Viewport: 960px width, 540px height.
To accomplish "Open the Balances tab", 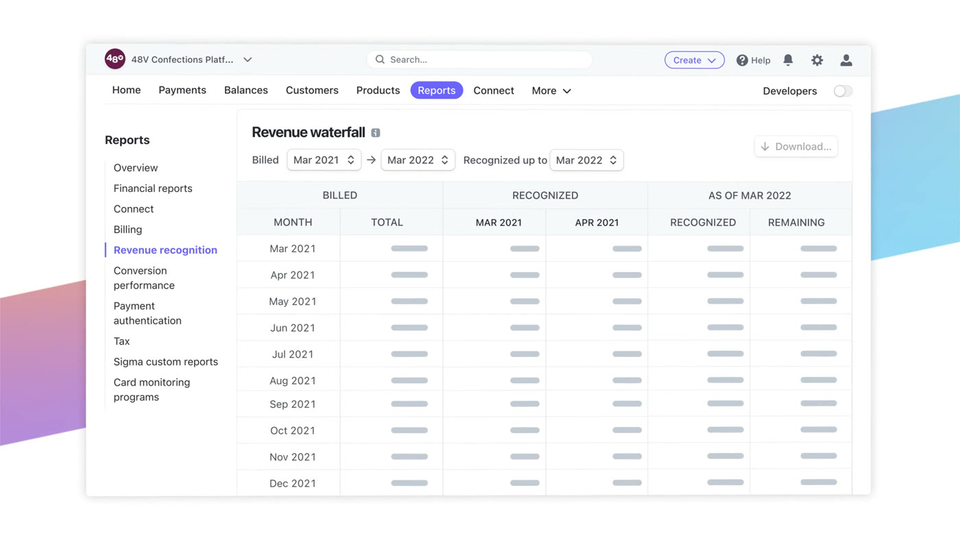I will (x=246, y=90).
